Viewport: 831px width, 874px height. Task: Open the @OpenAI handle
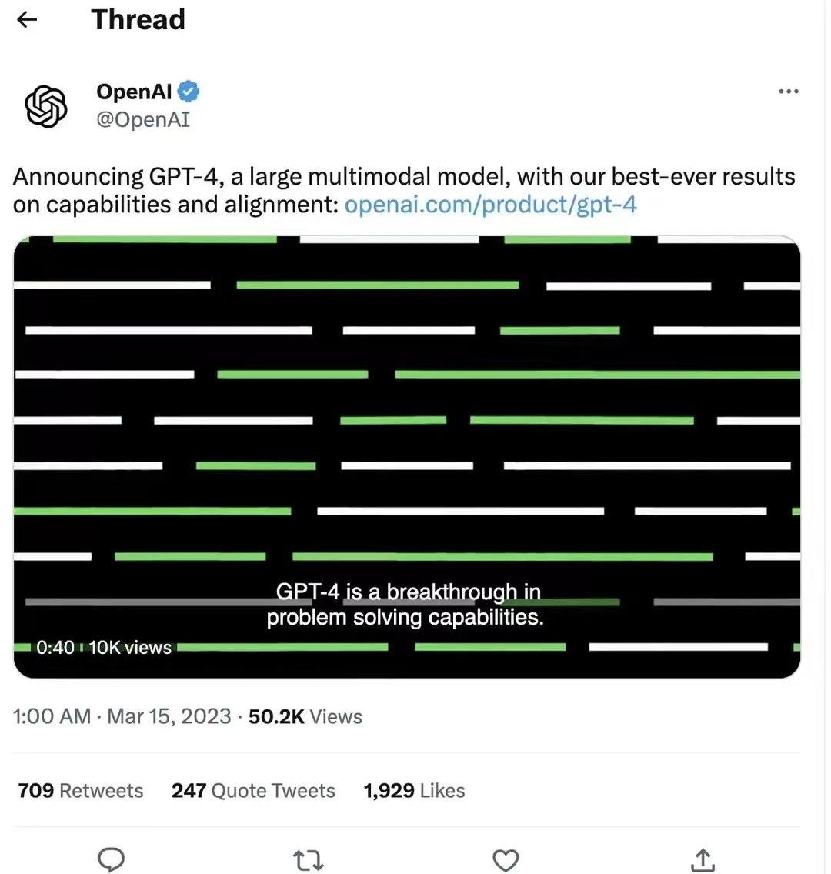click(x=143, y=119)
